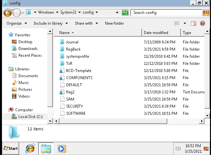The width and height of the screenshot is (211, 155).
Task: Change view using the views icon
Action: click(177, 23)
